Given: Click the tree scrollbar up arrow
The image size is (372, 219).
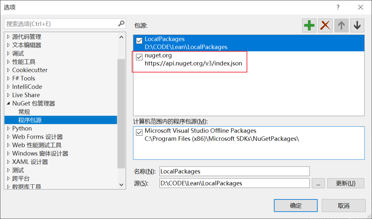Looking at the screenshot, I should (121, 37).
